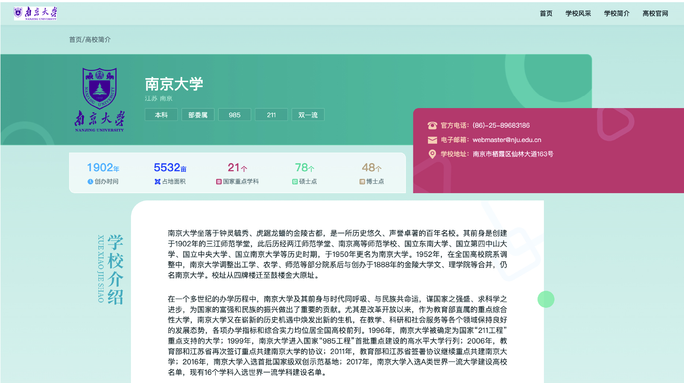Click the 5532亩 area value
Screen dimensions: 684x383
tap(170, 168)
